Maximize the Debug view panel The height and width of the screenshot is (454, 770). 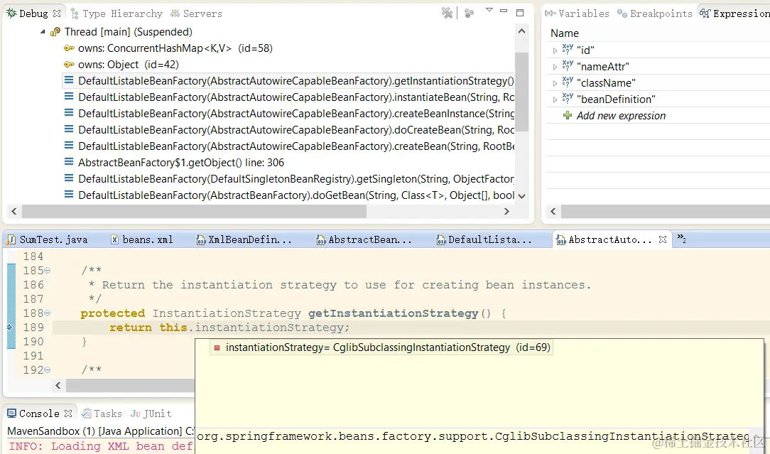point(520,12)
